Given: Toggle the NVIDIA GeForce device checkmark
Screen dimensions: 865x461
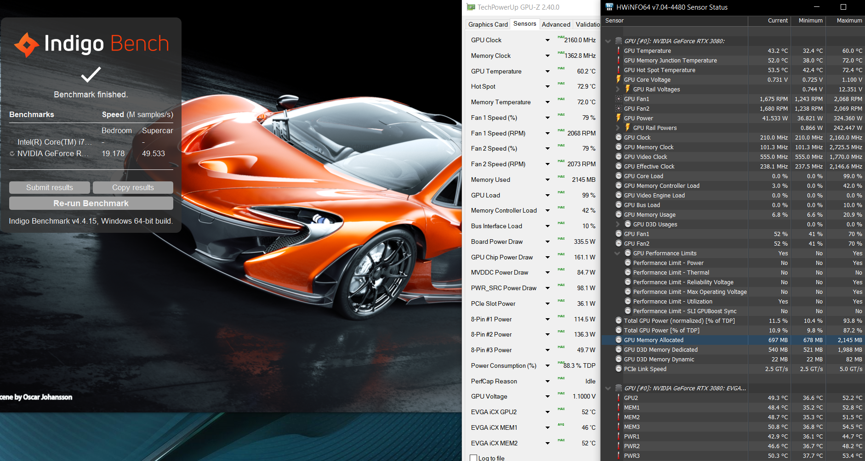Looking at the screenshot, I should click(x=12, y=154).
